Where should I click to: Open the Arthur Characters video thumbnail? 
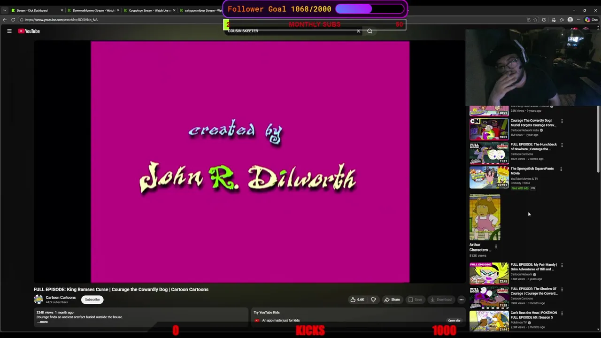click(x=485, y=217)
